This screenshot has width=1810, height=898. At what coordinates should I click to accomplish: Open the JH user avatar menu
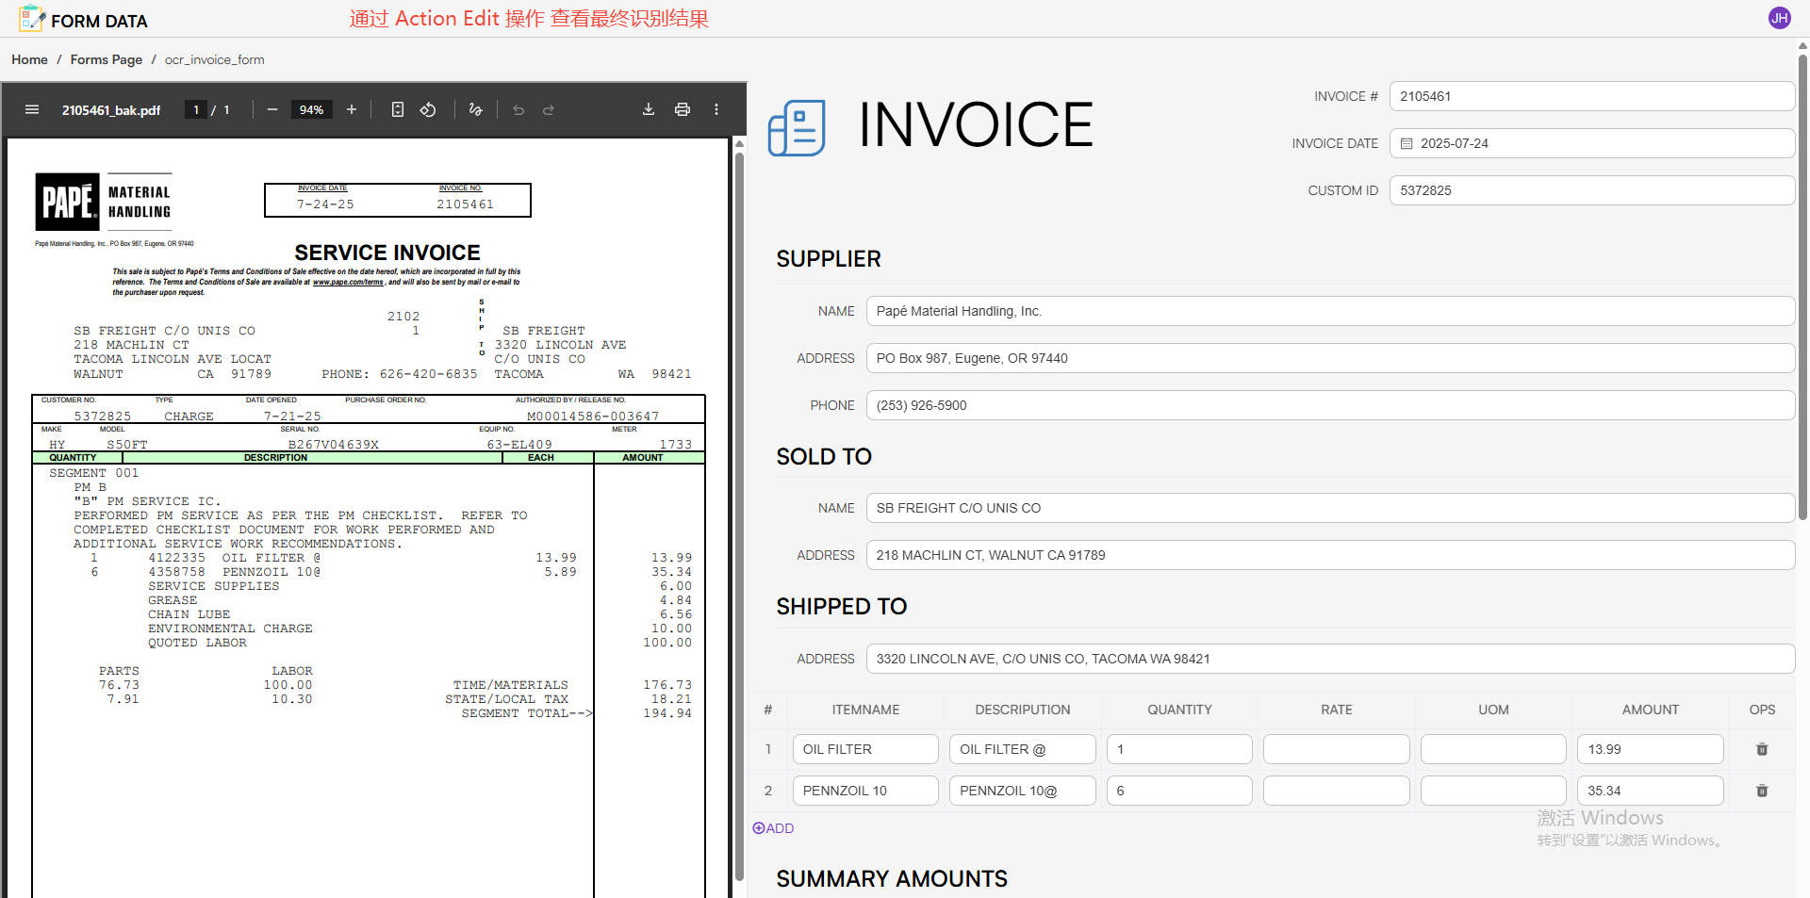[1779, 18]
